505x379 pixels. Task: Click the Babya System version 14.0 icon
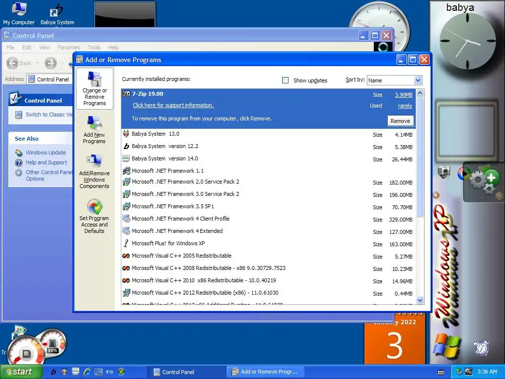126,158
